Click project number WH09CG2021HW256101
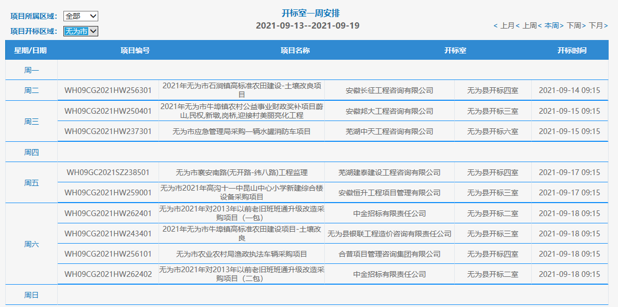 tap(108, 254)
